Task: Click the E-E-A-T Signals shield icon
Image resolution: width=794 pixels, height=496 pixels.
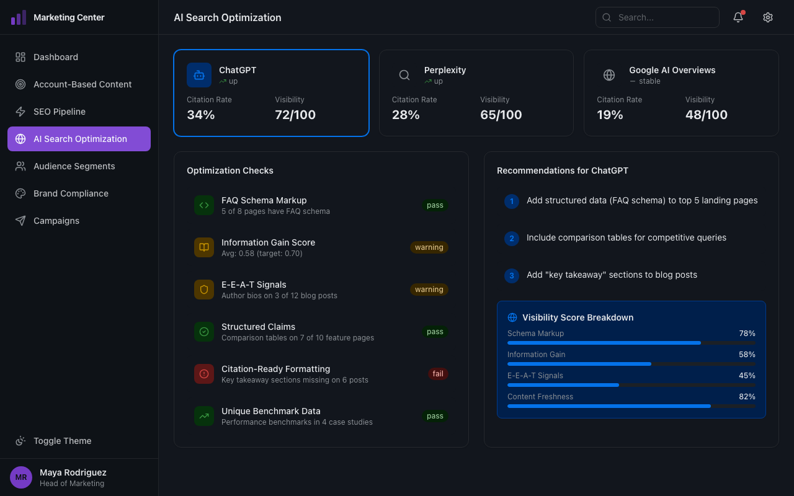Action: (x=204, y=290)
